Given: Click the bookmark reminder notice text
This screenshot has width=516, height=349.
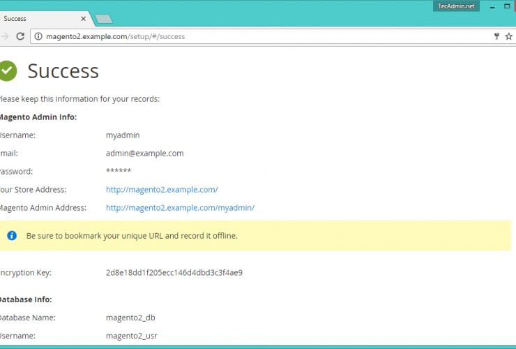Looking at the screenshot, I should 132,236.
